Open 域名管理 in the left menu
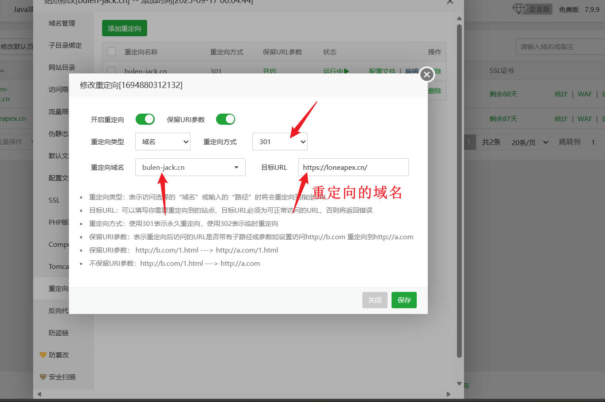Image resolution: width=605 pixels, height=402 pixels. [x=62, y=23]
